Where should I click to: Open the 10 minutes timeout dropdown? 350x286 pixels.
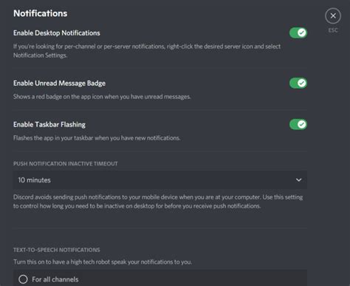pyautogui.click(x=160, y=180)
